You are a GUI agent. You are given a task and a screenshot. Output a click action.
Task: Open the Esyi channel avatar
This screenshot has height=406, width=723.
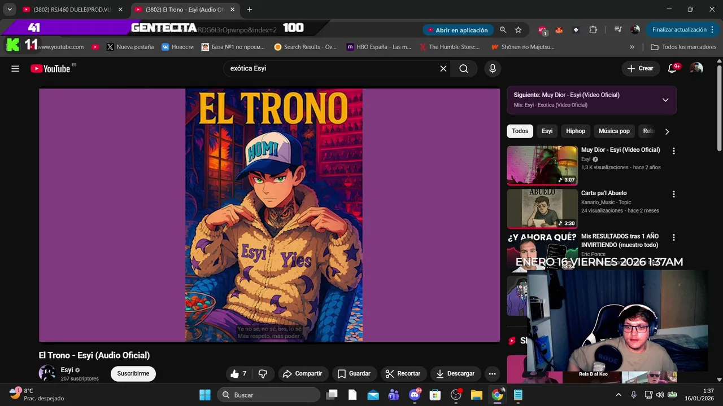click(47, 373)
